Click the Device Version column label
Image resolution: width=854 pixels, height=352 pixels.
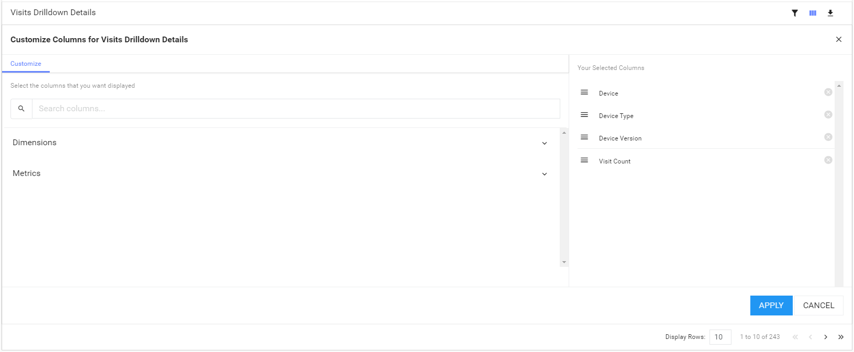620,138
